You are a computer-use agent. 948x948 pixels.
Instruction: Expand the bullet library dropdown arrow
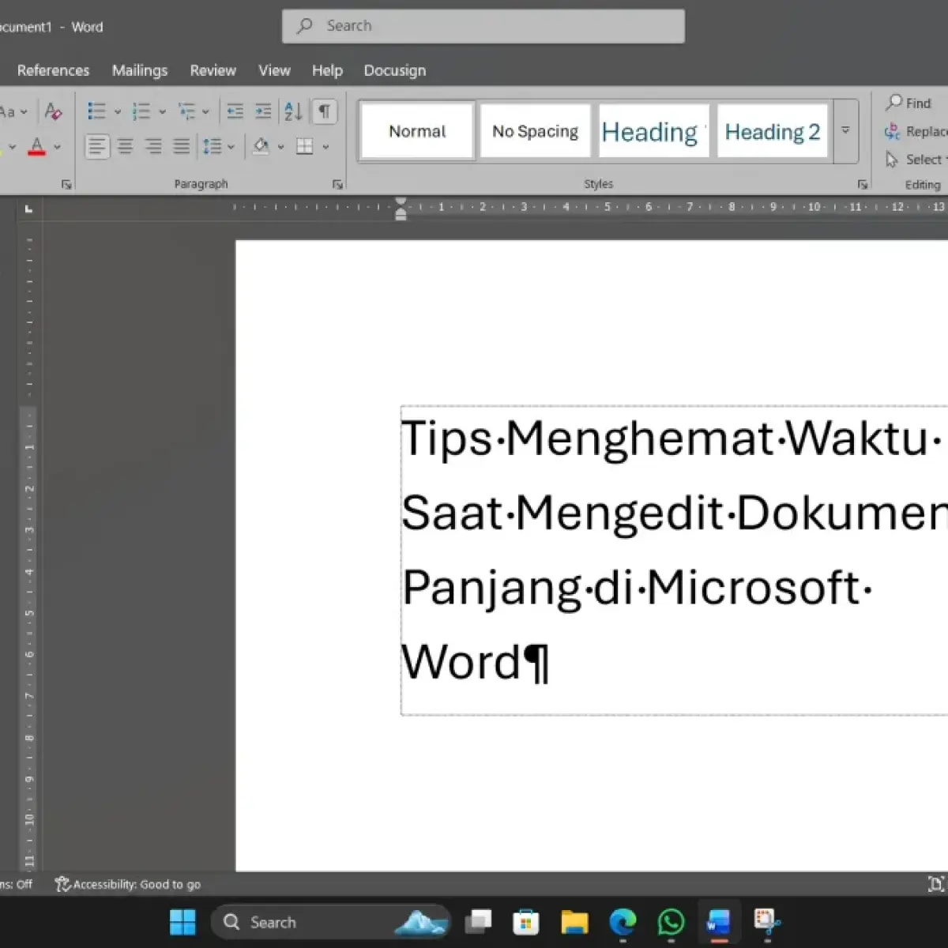118,112
